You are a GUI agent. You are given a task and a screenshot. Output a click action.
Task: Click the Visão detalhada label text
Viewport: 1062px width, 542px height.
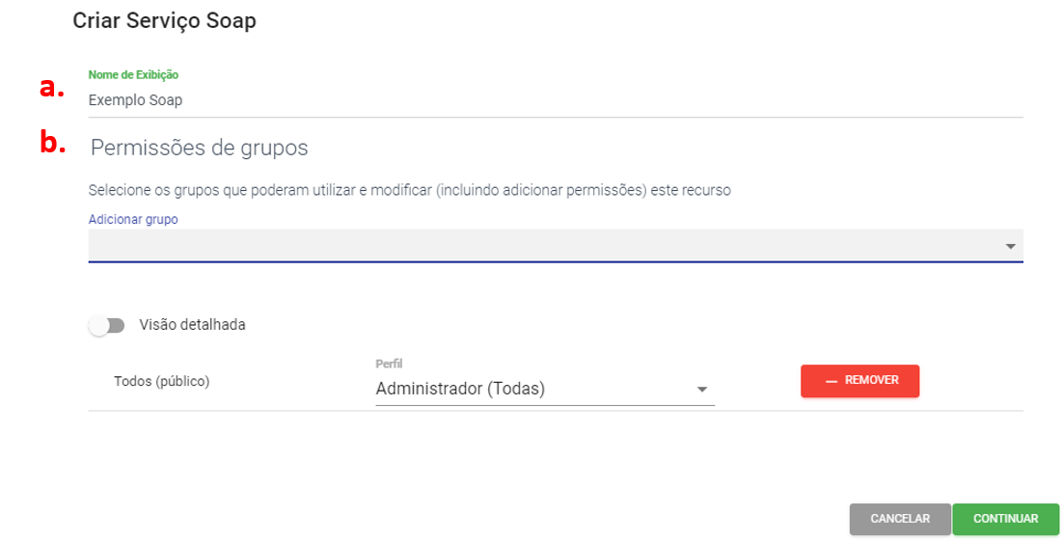point(192,325)
